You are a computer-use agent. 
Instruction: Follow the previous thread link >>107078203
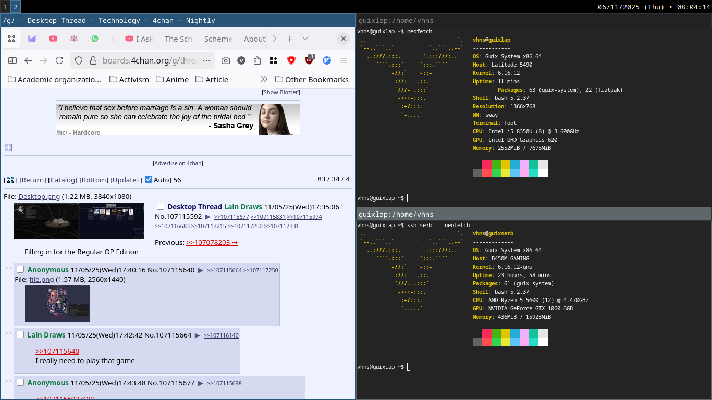(x=212, y=242)
